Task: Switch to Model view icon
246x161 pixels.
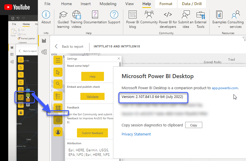Action: coord(44,52)
